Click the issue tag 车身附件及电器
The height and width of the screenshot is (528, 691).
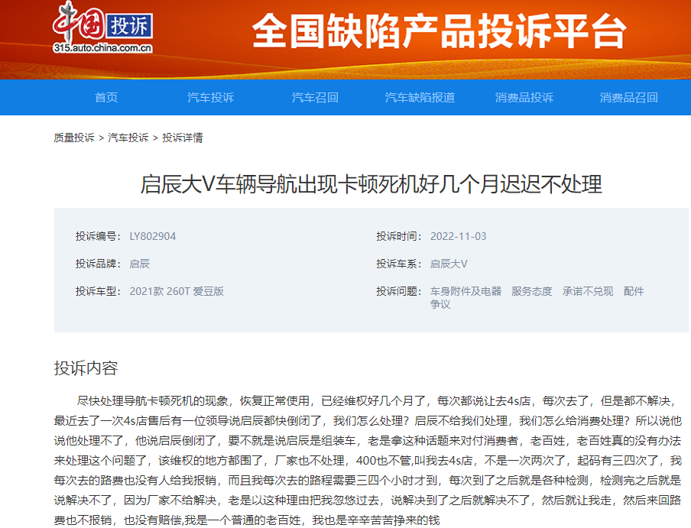[x=466, y=292]
